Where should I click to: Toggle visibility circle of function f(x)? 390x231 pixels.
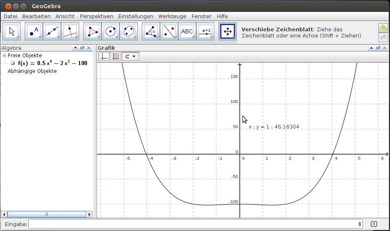[x=13, y=63]
